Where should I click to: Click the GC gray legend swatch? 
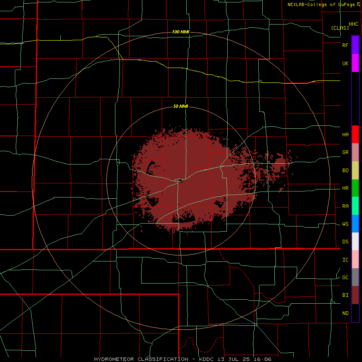point(355,277)
